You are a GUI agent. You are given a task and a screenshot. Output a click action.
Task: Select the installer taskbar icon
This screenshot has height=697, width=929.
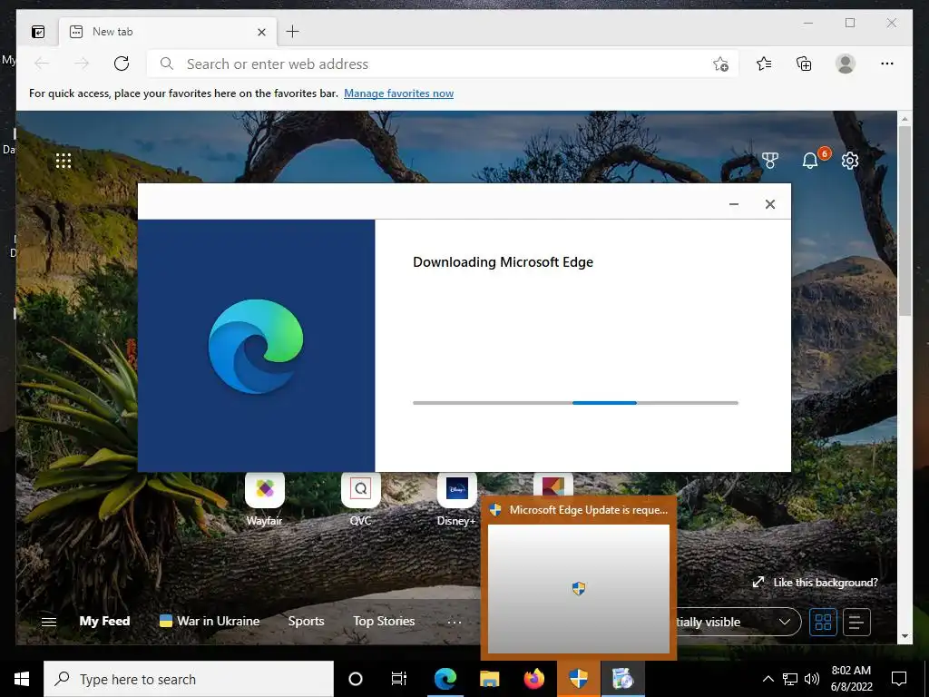623,679
